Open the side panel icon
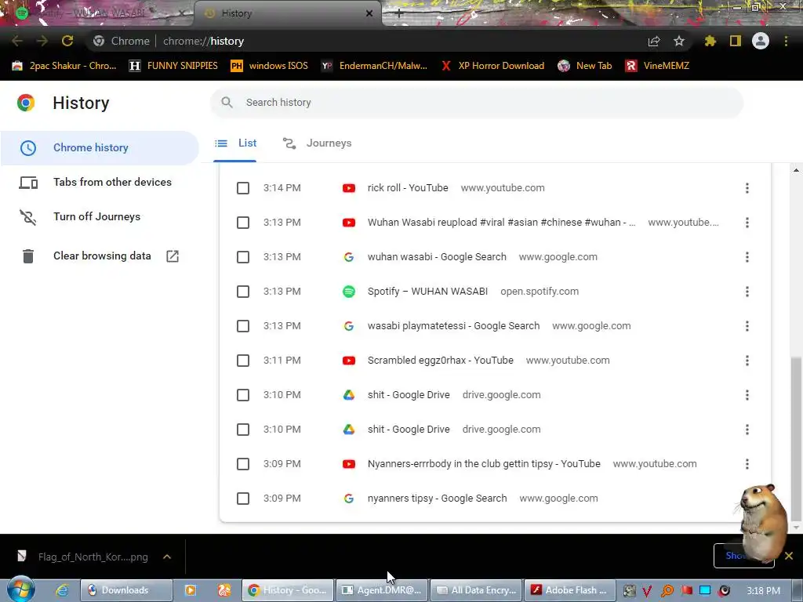 (736, 41)
